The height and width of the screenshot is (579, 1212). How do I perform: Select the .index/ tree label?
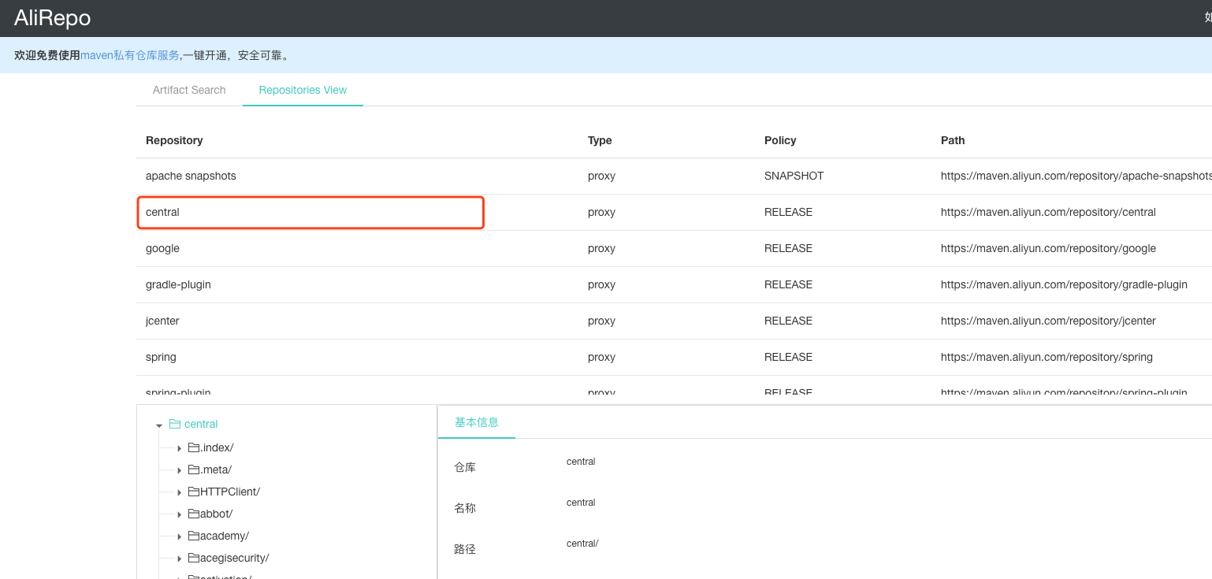(217, 447)
